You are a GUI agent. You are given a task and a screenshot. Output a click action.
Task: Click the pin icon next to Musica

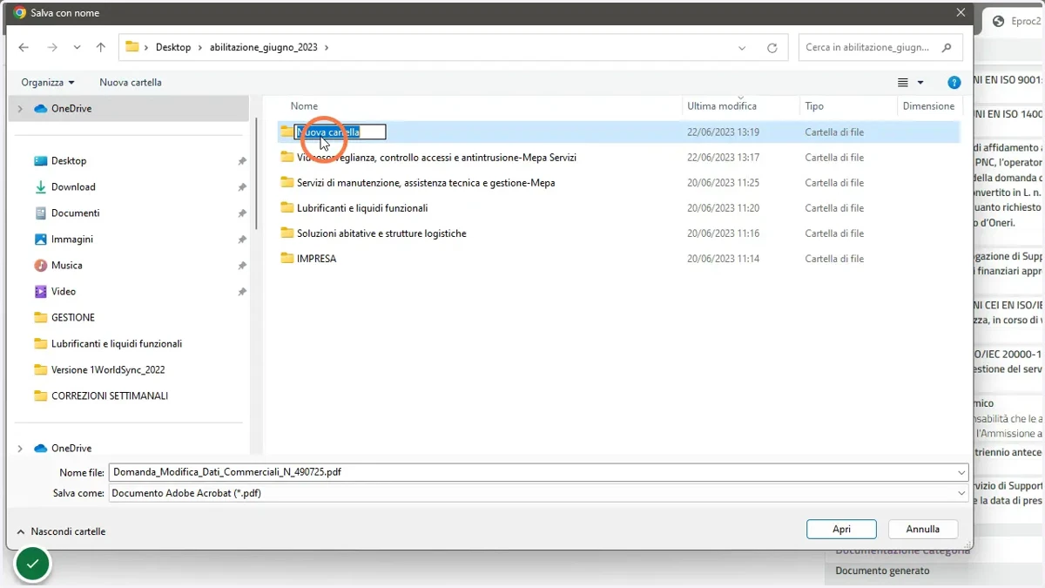pos(242,266)
